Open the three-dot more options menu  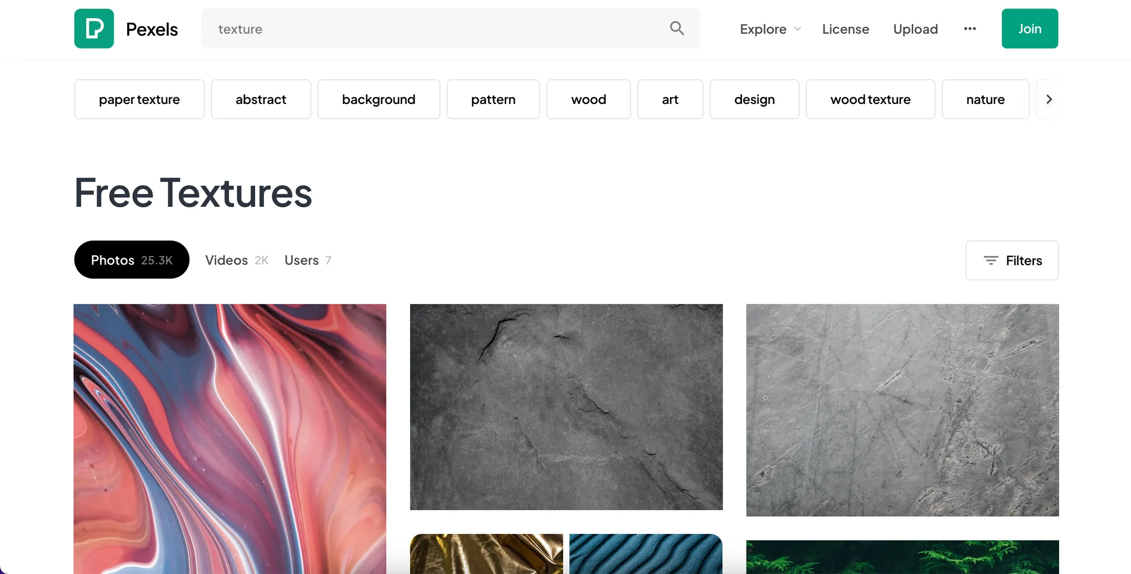[x=970, y=29]
